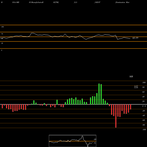Image resolution: width=147 pixels, height=147 pixels.
Task: Click the MR axis label -20
Action: [143, 111]
